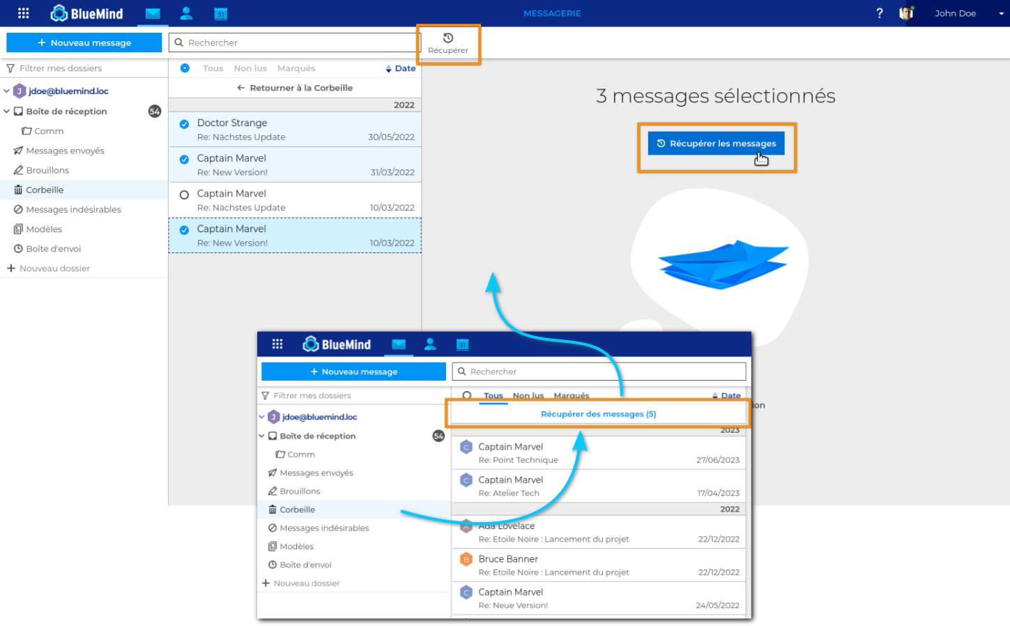Switch to the Non lus filter tab

(x=250, y=68)
